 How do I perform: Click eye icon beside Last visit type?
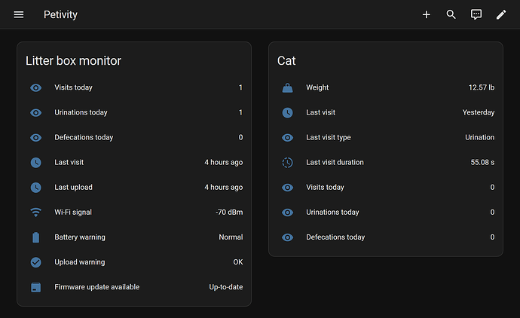click(x=288, y=138)
